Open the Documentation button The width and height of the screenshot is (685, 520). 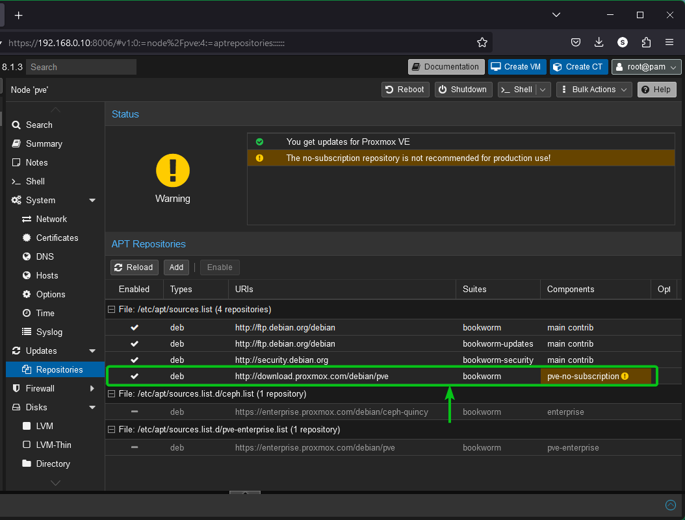tap(446, 67)
